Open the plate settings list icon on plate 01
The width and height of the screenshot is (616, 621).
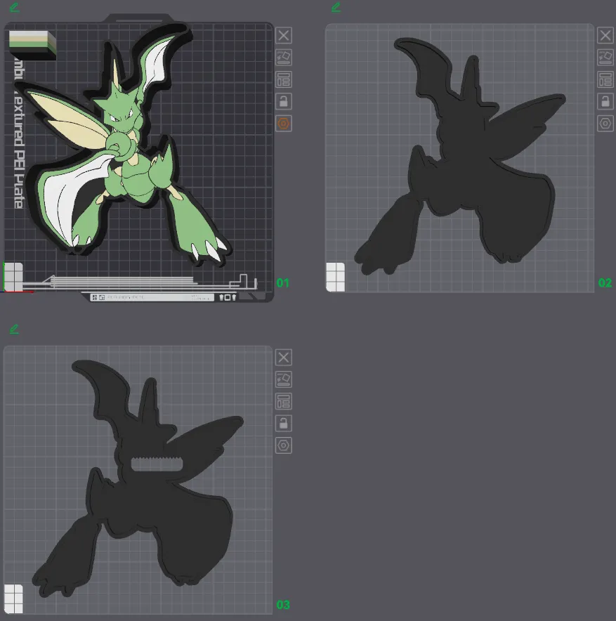coord(284,79)
